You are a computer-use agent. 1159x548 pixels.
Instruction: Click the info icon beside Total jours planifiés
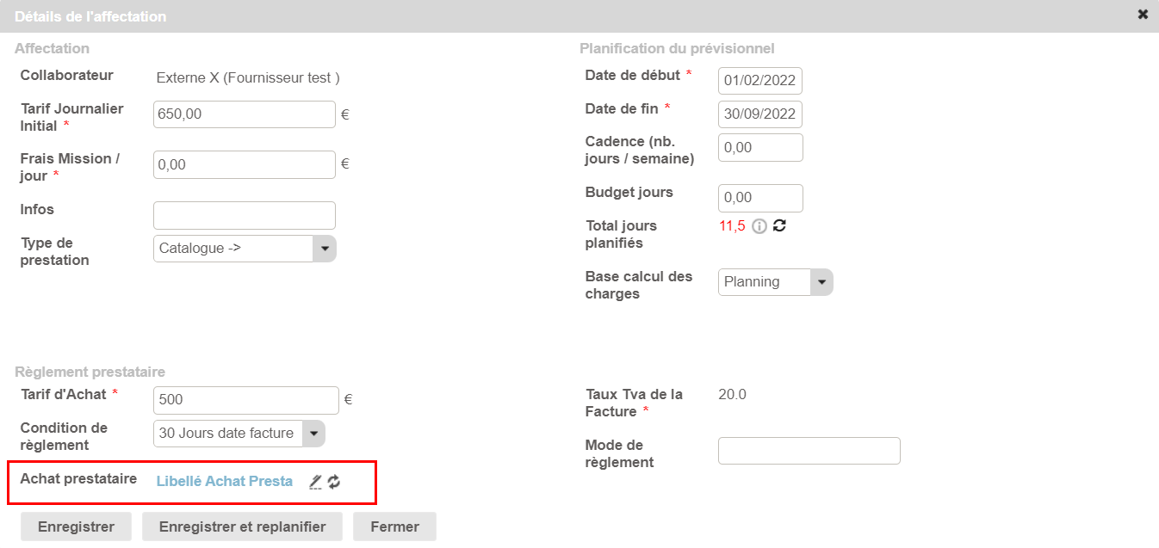[x=759, y=226]
